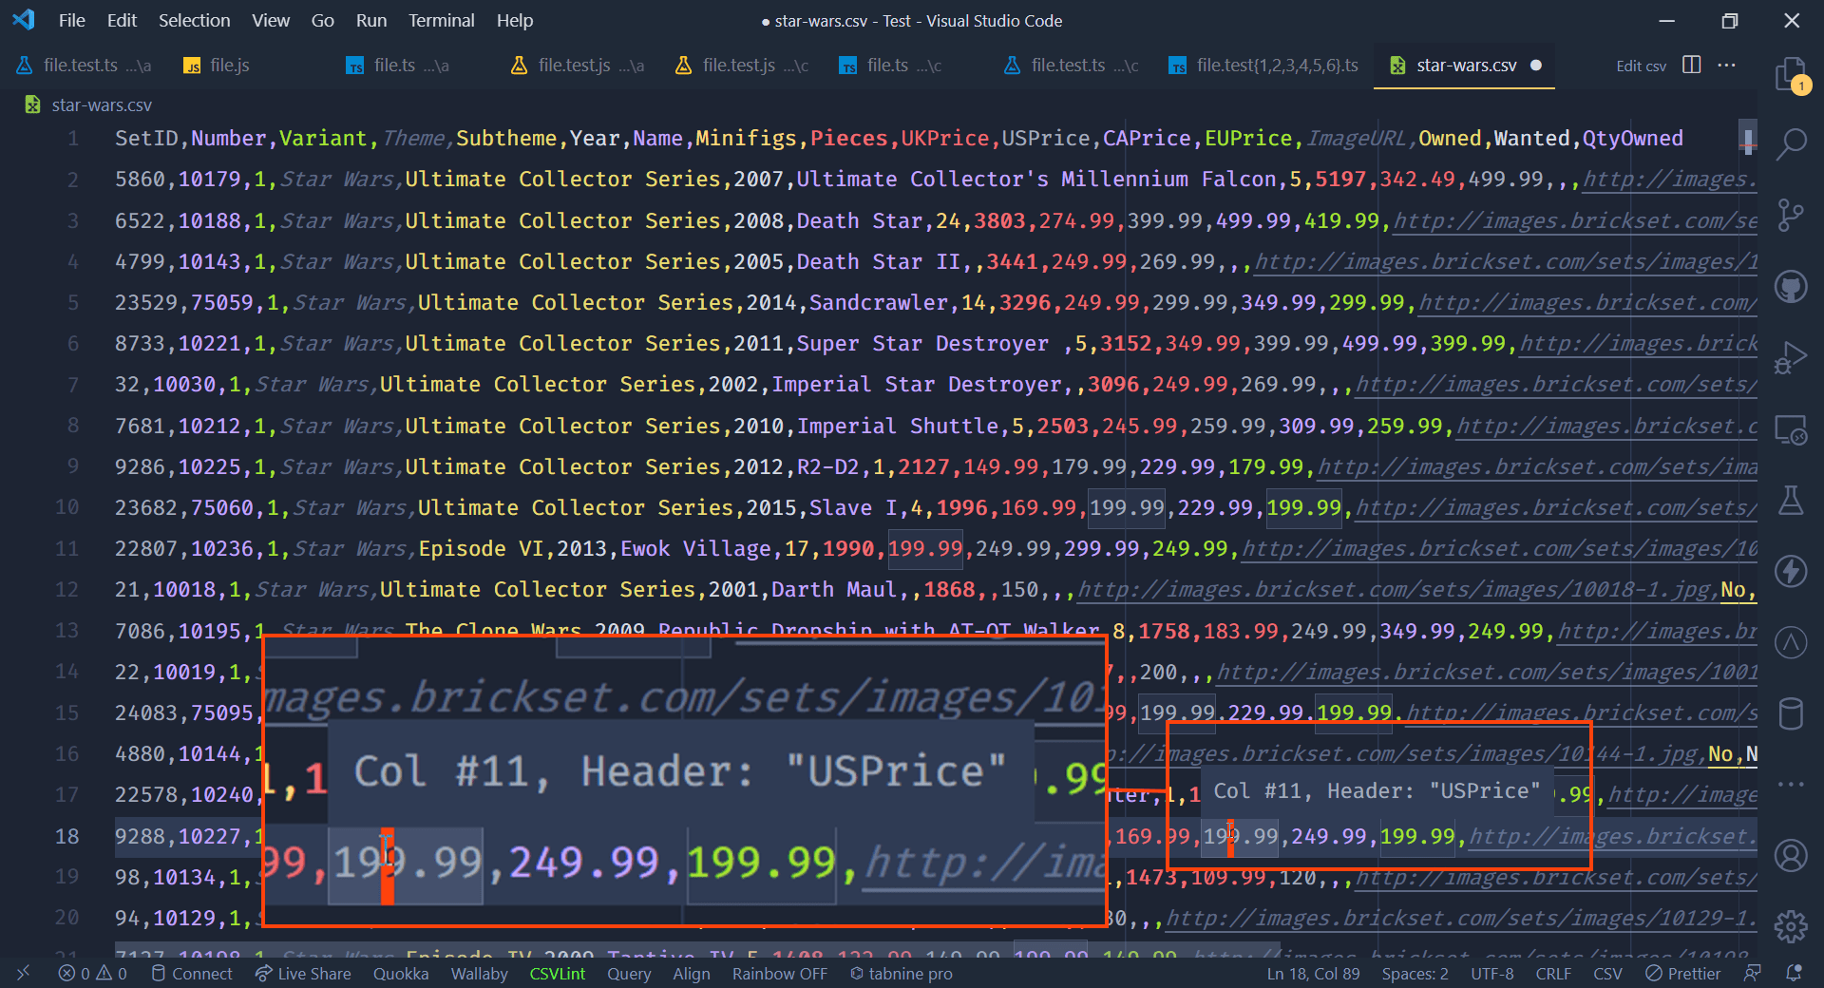This screenshot has width=1824, height=988.
Task: Click tabnine pro in status bar
Action: pos(901,974)
